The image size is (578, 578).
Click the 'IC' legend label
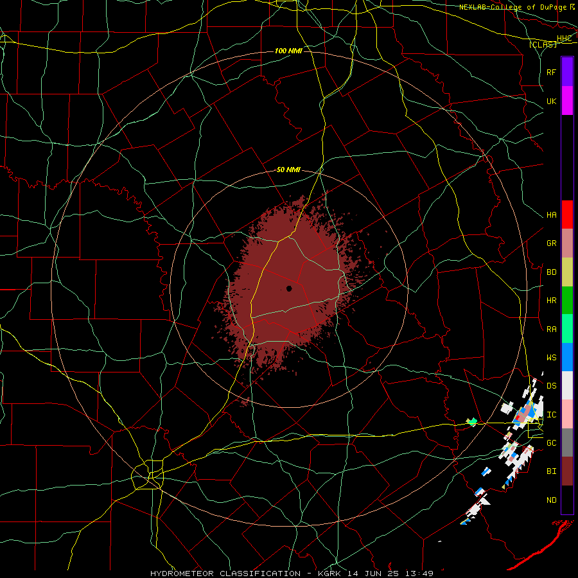pos(552,415)
